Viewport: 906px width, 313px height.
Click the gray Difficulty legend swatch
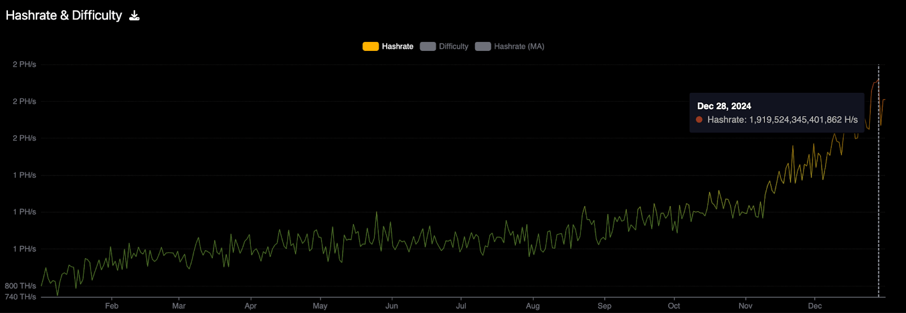coord(428,46)
